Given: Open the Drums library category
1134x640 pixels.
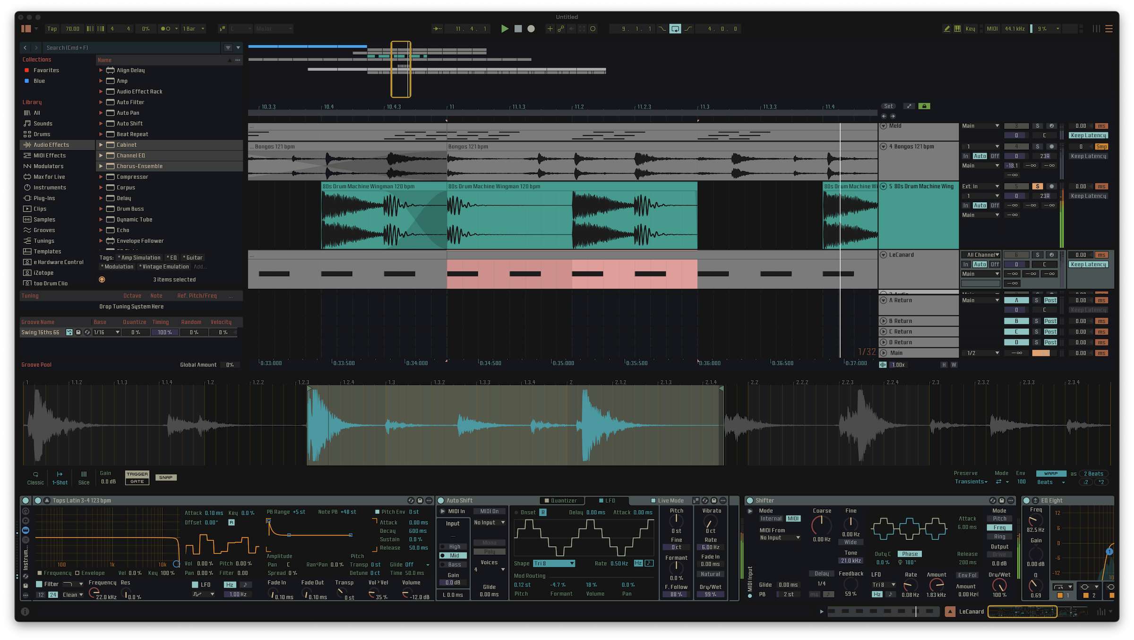Looking at the screenshot, I should coord(42,134).
